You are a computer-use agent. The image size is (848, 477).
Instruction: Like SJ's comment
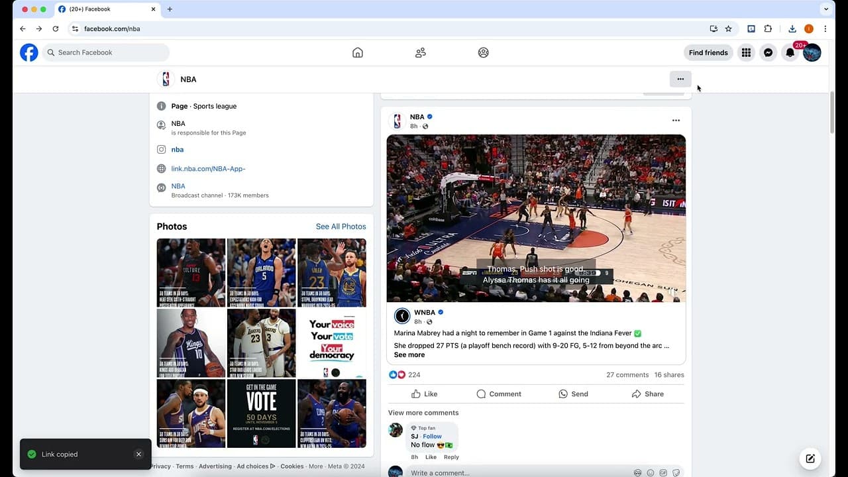(431, 457)
